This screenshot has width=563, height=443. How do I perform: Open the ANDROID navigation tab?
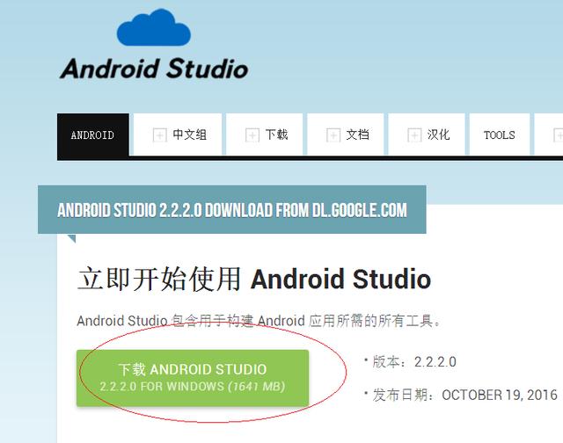pos(93,134)
